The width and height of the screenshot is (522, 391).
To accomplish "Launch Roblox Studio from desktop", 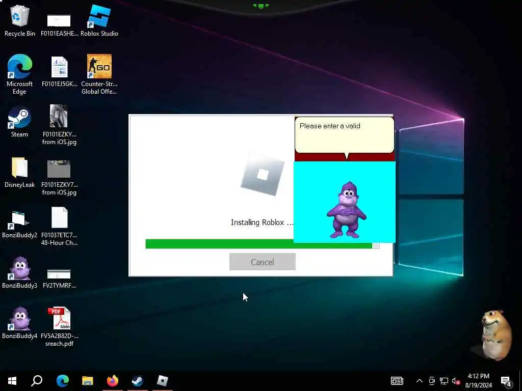I will click(x=99, y=20).
